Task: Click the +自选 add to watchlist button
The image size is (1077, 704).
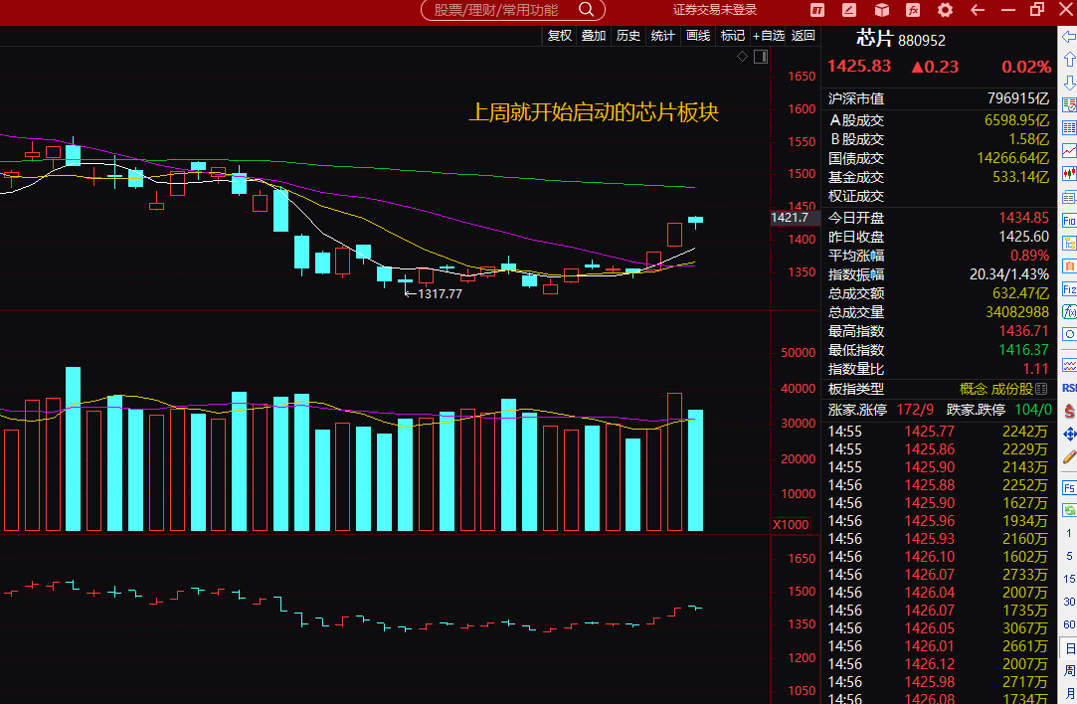Action: coord(768,36)
